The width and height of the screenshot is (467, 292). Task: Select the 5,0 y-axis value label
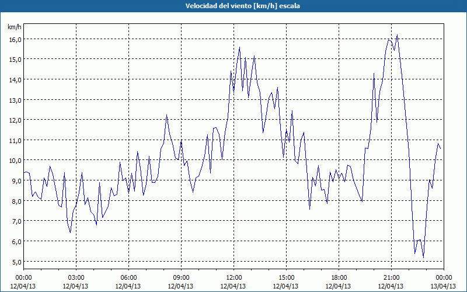pyautogui.click(x=15, y=262)
